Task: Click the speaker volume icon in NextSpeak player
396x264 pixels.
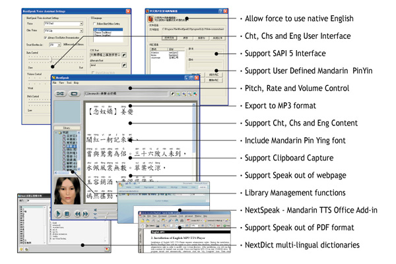Action: click(x=95, y=210)
